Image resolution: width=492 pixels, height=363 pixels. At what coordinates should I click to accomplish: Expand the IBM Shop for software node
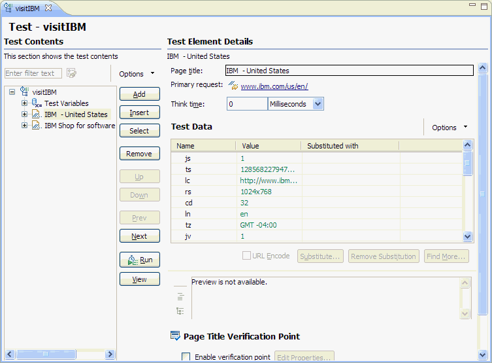25,126
